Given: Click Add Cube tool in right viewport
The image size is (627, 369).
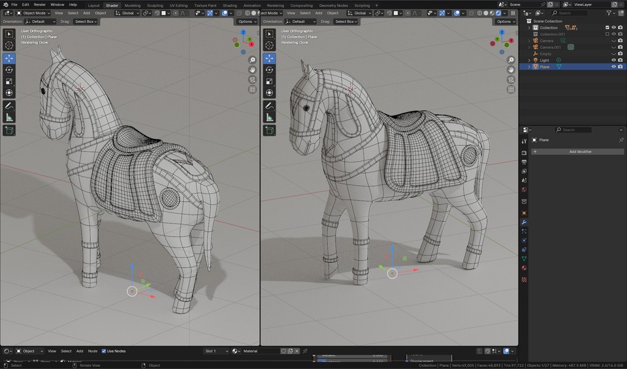Looking at the screenshot, I should 270,130.
